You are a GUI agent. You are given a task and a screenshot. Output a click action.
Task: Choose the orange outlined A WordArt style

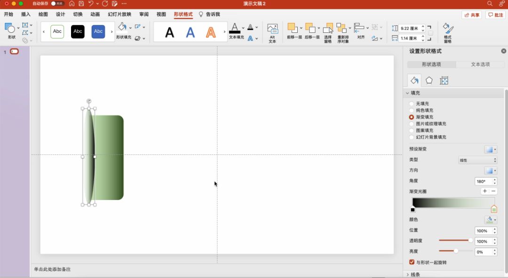[211, 32]
